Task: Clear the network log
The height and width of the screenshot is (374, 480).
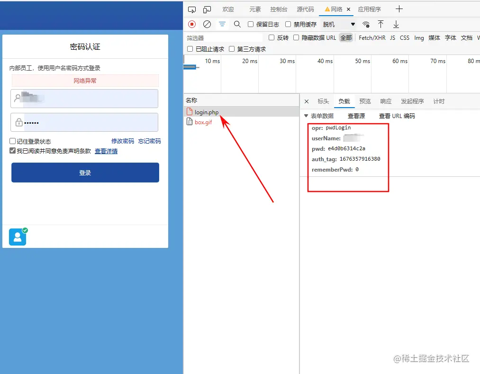Action: tap(207, 24)
